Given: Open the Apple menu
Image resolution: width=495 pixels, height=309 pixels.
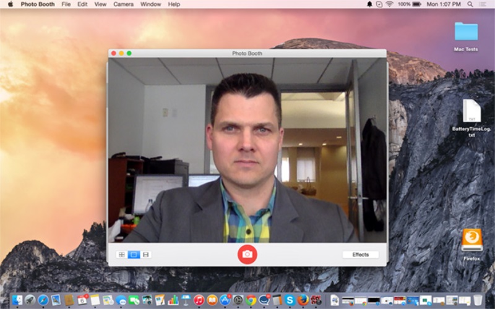Looking at the screenshot, I should [x=11, y=4].
